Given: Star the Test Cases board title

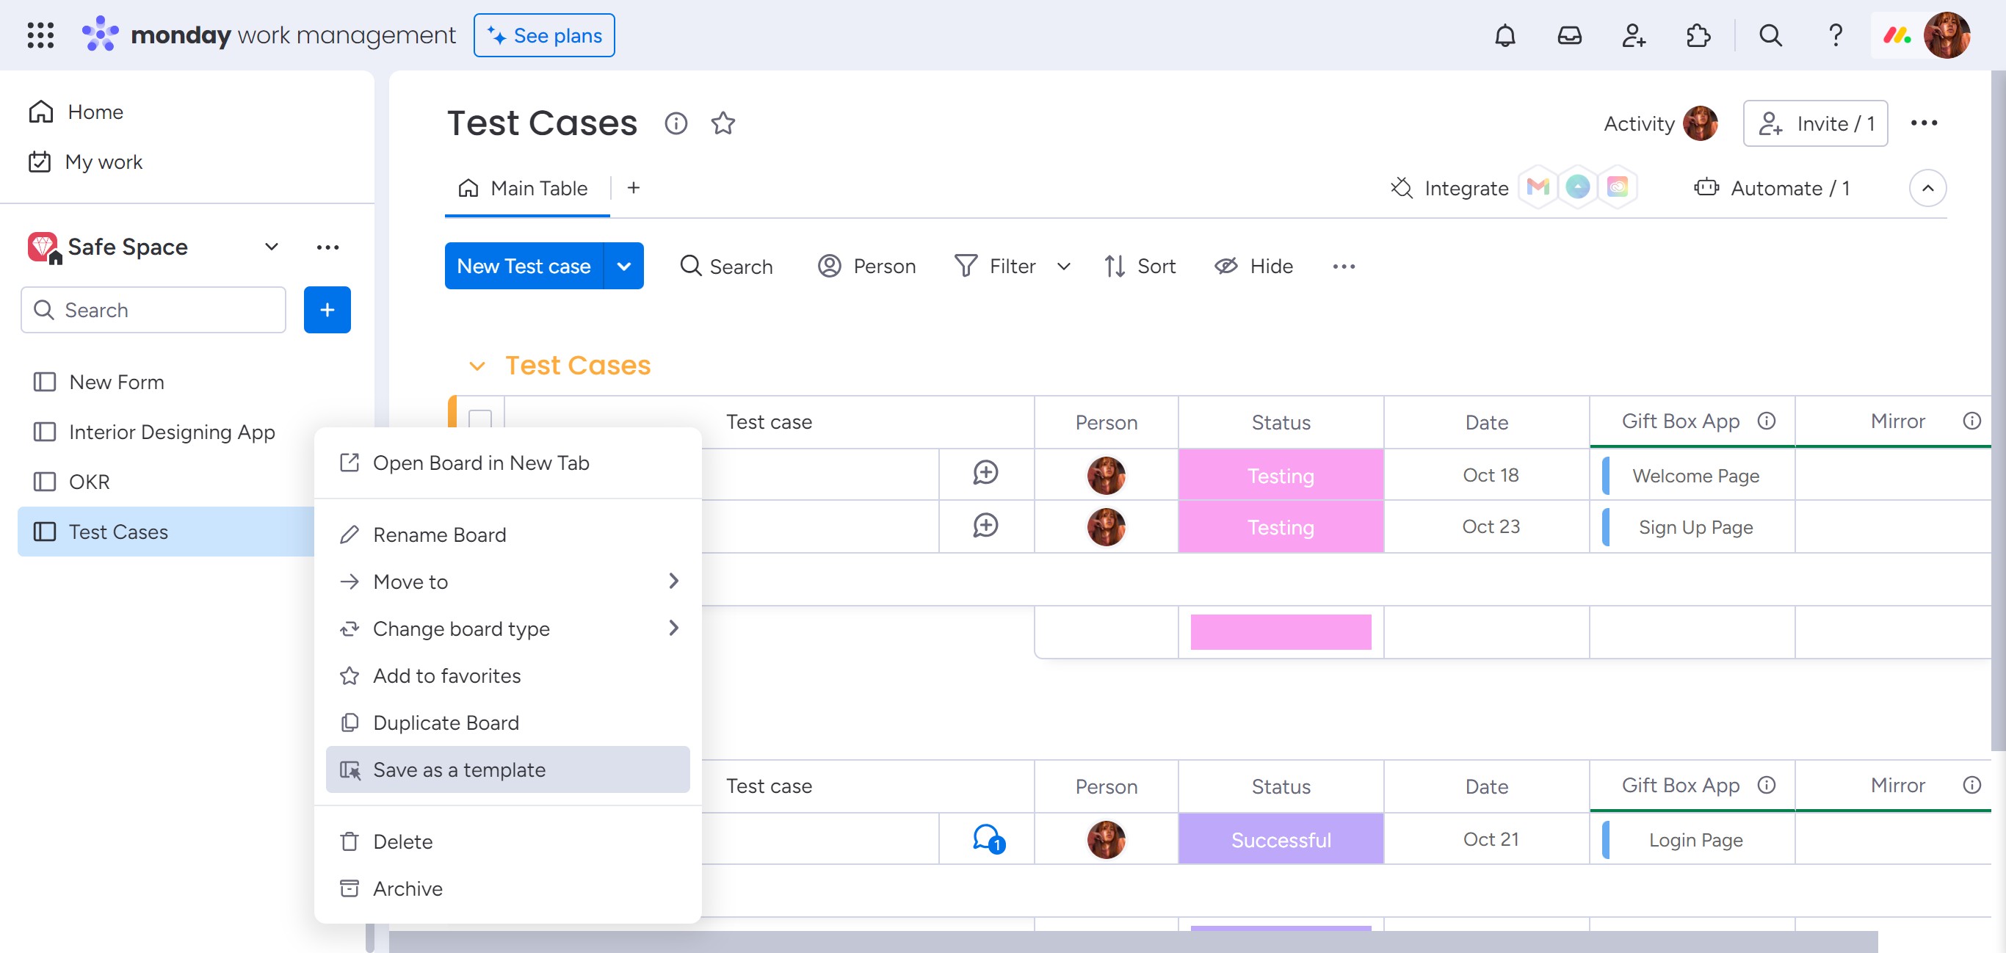Looking at the screenshot, I should [723, 123].
